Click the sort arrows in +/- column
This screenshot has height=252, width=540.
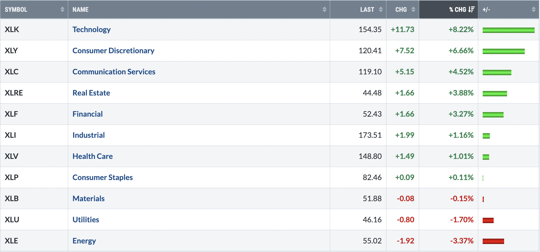(x=534, y=10)
